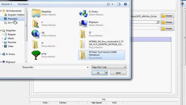The image size is (186, 105).
Task: Open the Dosya Adı history dropdown arrow
Action: (87, 67)
